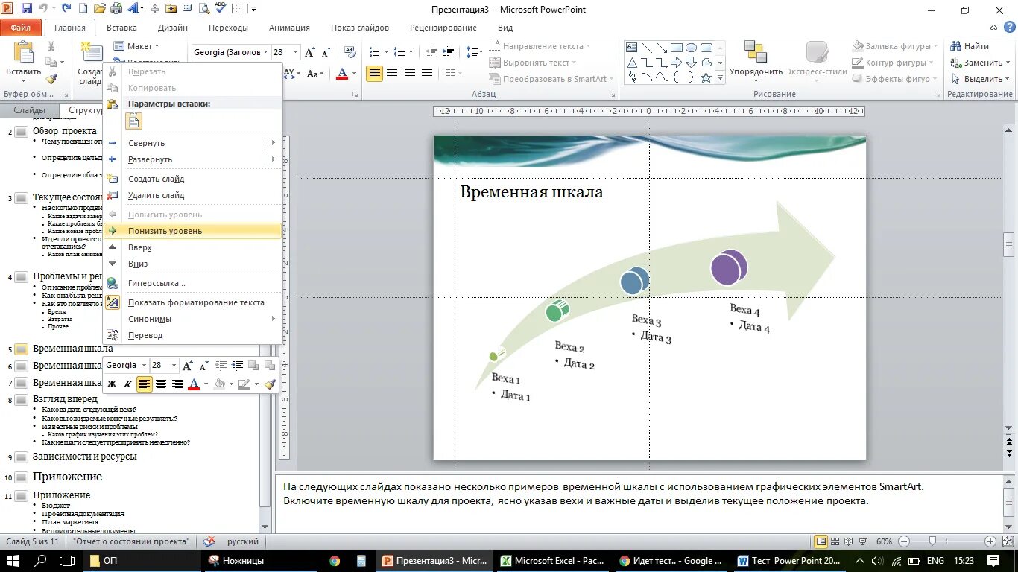This screenshot has height=572, width=1018.
Task: Click Increase List Level icon in ribbon
Action: [x=449, y=52]
